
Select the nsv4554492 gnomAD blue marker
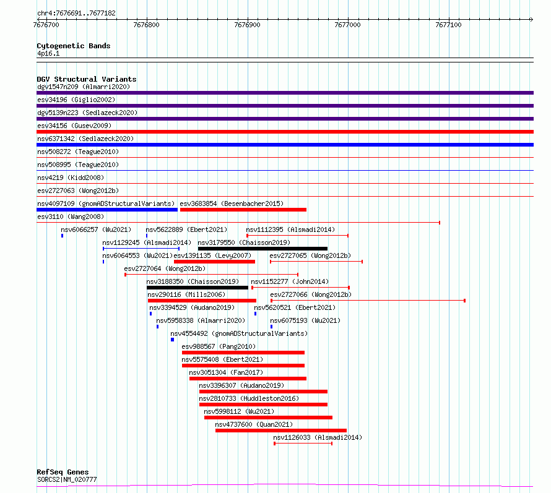point(172,340)
